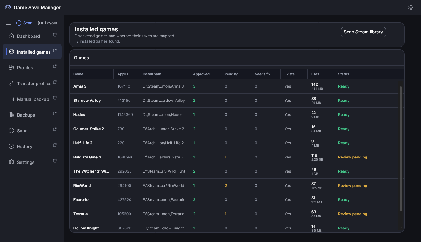Click the History clock icon
The width and height of the screenshot is (421, 242).
tap(11, 146)
